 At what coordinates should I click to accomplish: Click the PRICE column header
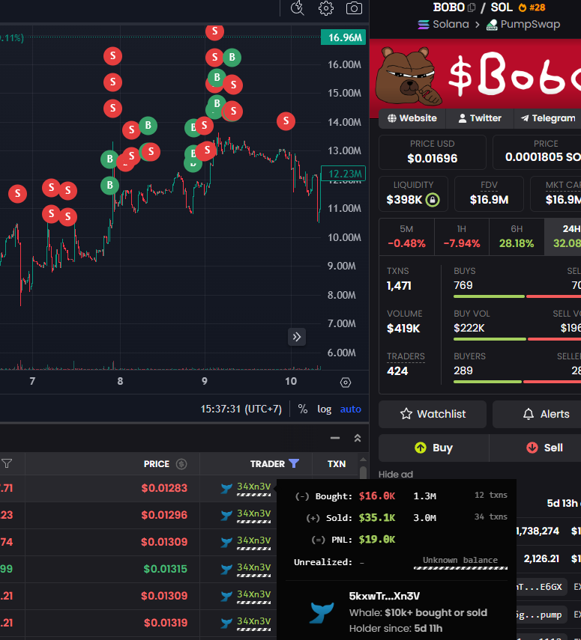(156, 464)
